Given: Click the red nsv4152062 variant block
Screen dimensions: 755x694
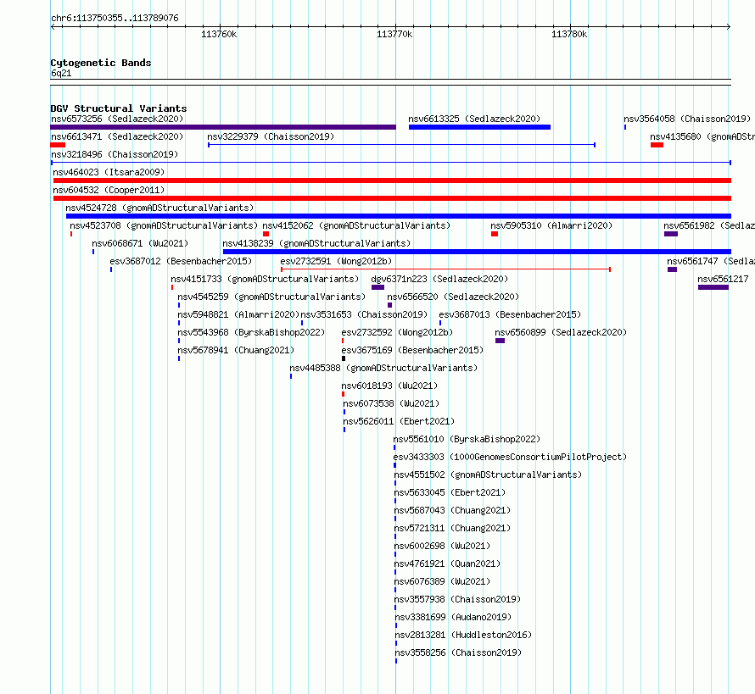Looking at the screenshot, I should tap(266, 234).
